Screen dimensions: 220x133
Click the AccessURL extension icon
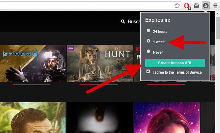[x=206, y=6]
